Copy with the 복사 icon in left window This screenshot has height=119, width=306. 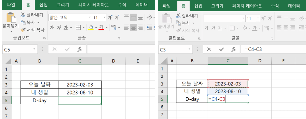(x=23, y=22)
